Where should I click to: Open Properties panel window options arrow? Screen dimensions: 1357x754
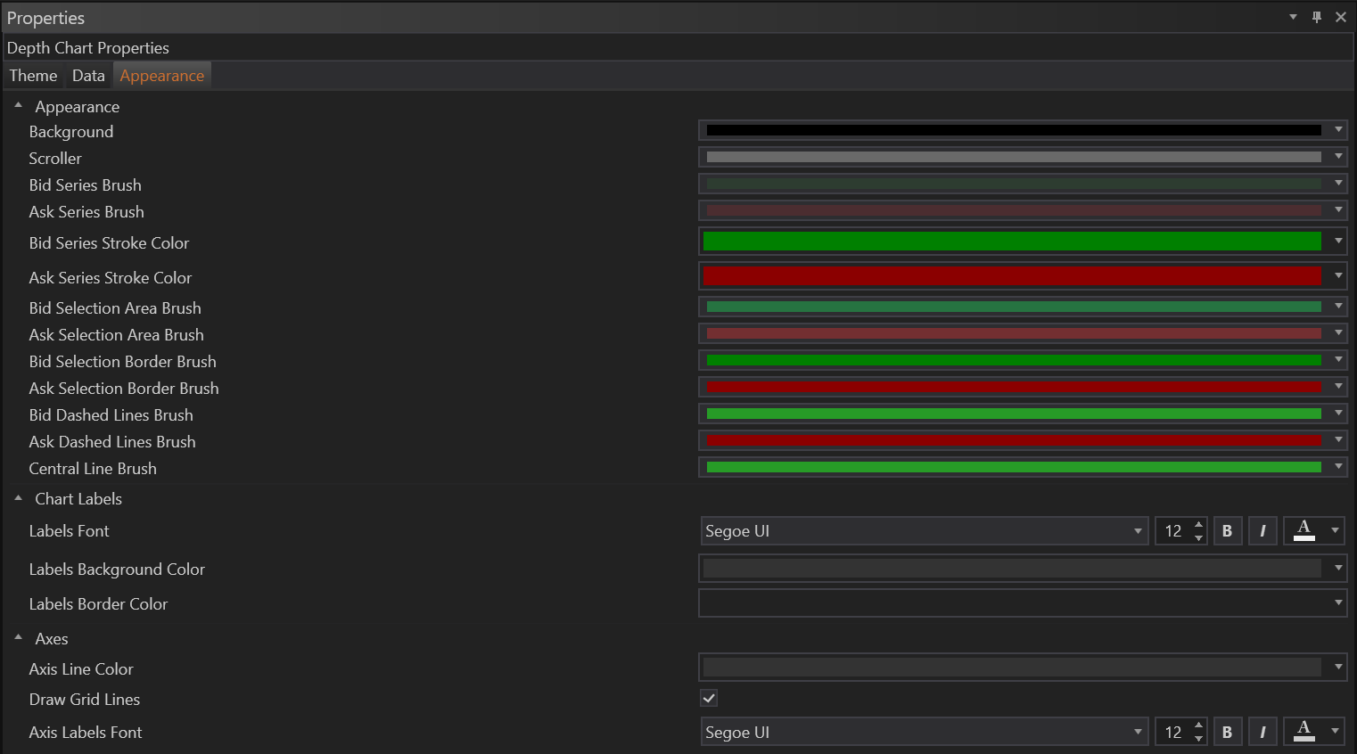(x=1293, y=17)
